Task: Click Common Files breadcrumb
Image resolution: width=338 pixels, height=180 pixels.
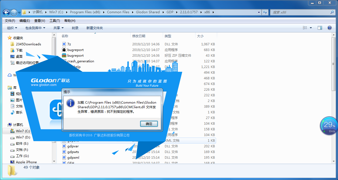Action: (118, 12)
